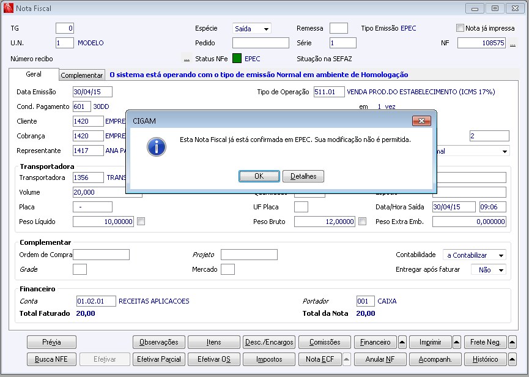Select the Geral tab
This screenshot has height=377, width=529.
pos(34,74)
